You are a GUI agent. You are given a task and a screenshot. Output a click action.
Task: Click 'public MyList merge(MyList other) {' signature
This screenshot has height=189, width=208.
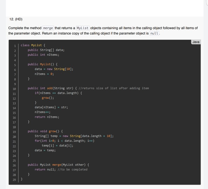click(x=58, y=165)
